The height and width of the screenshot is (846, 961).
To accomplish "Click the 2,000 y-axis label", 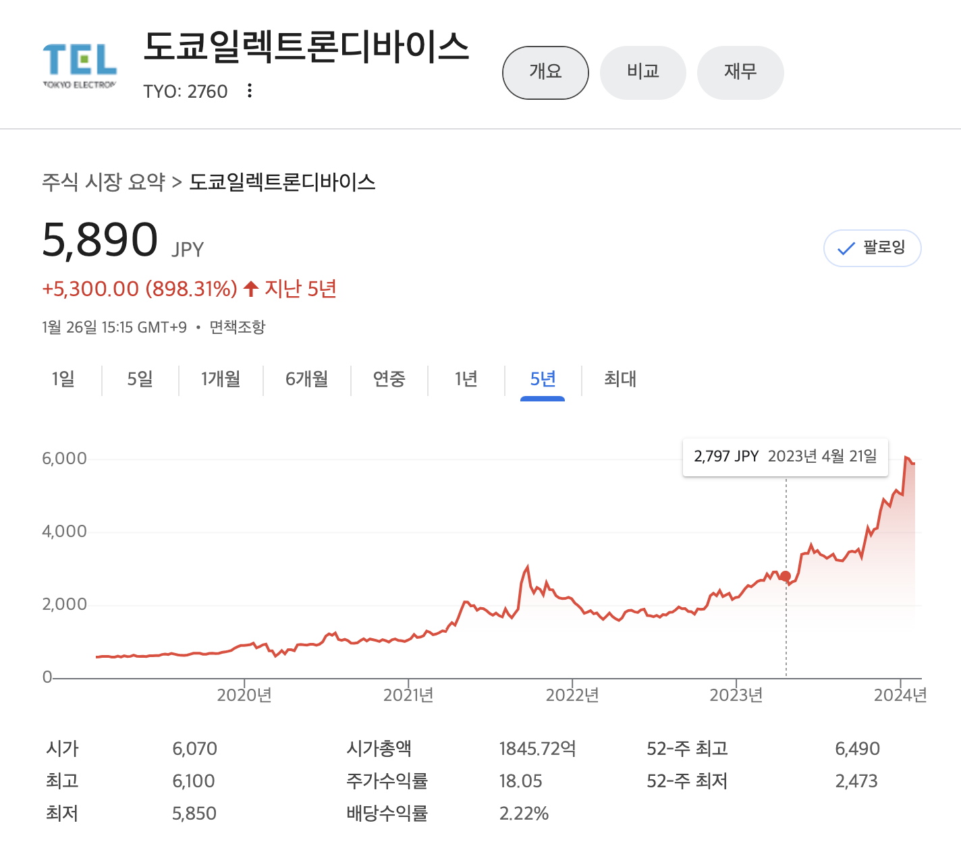I will click(x=64, y=604).
